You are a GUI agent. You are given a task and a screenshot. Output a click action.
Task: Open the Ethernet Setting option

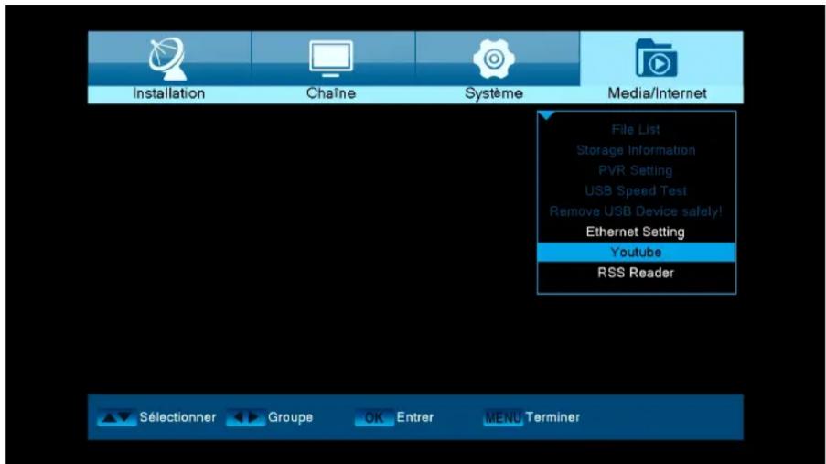pos(637,232)
